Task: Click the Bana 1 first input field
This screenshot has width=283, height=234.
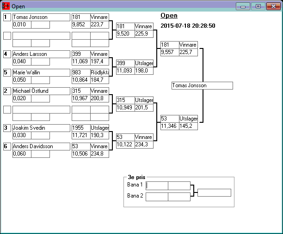Action: pos(157,186)
